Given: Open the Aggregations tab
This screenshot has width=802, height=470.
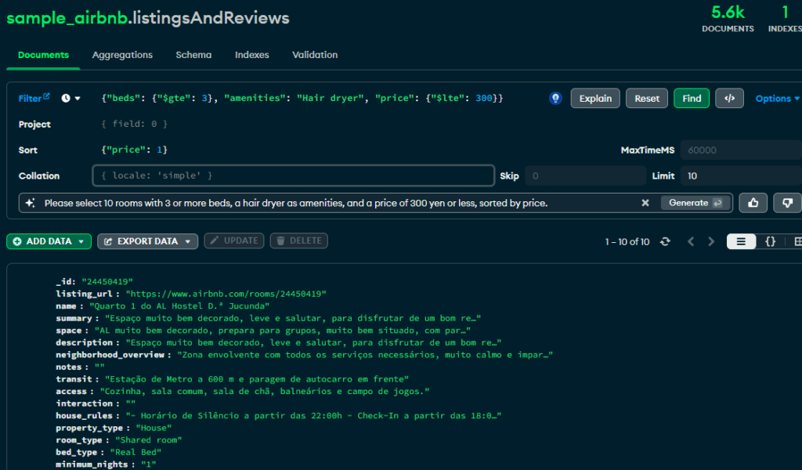Looking at the screenshot, I should coord(122,55).
